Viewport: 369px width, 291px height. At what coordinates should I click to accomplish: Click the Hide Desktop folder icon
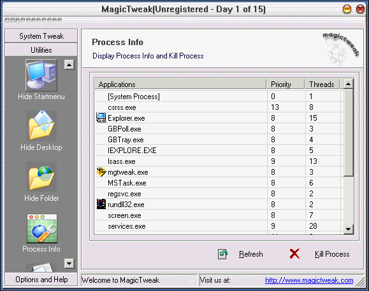(41, 126)
